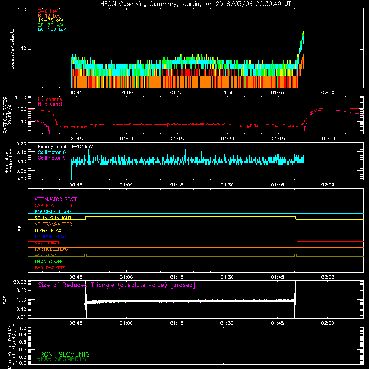
Task: Click the ECLIPSE_FLAG label
Action: pos(50,237)
